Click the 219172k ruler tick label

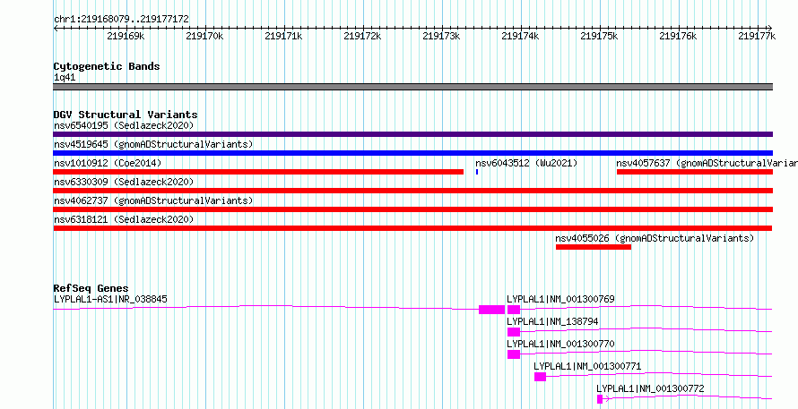(362, 36)
